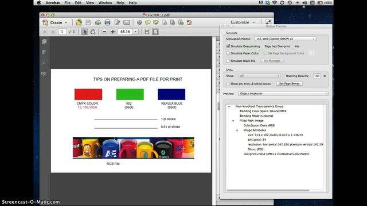The image size is (367, 206).
Task: Click the read mode expand icon
Action: (268, 22)
